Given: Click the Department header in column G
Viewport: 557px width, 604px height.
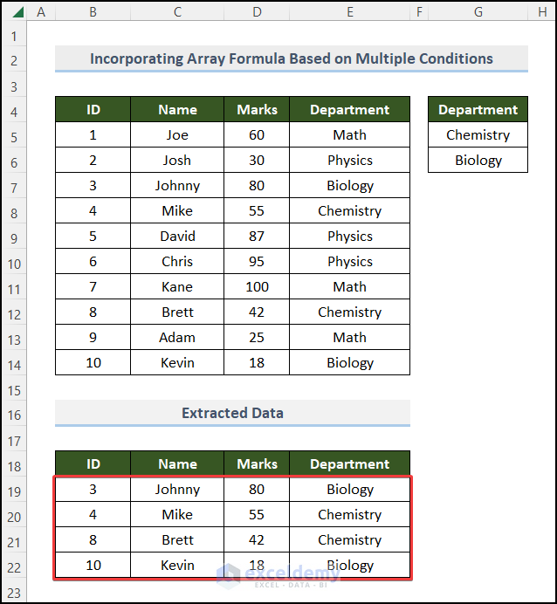Looking at the screenshot, I should 478,110.
